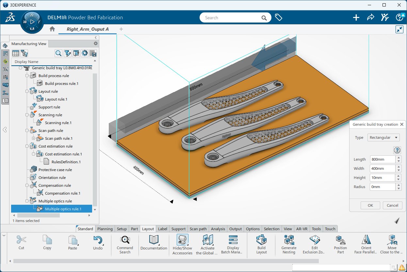The height and width of the screenshot is (272, 407).
Task: Open the Analysis tab
Action: (218, 229)
